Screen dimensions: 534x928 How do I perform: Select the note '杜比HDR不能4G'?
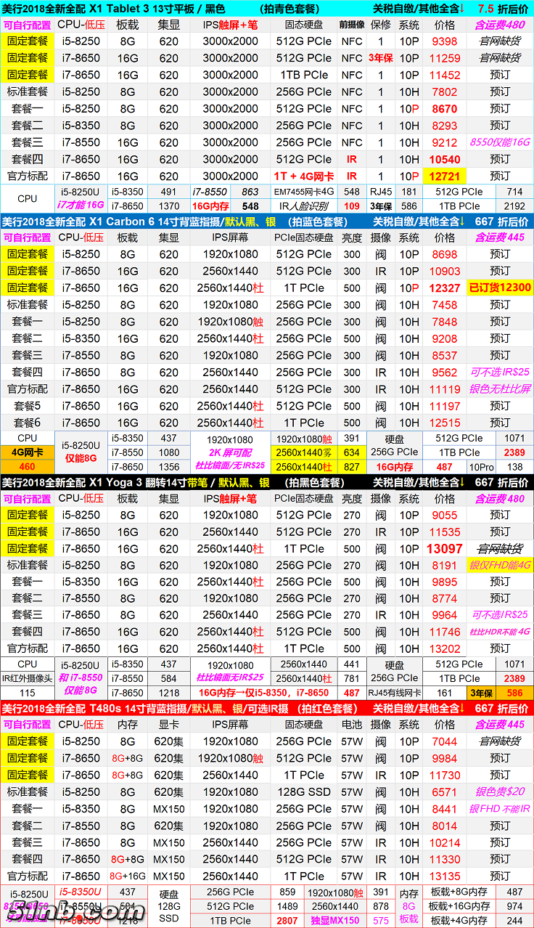pyautogui.click(x=500, y=632)
